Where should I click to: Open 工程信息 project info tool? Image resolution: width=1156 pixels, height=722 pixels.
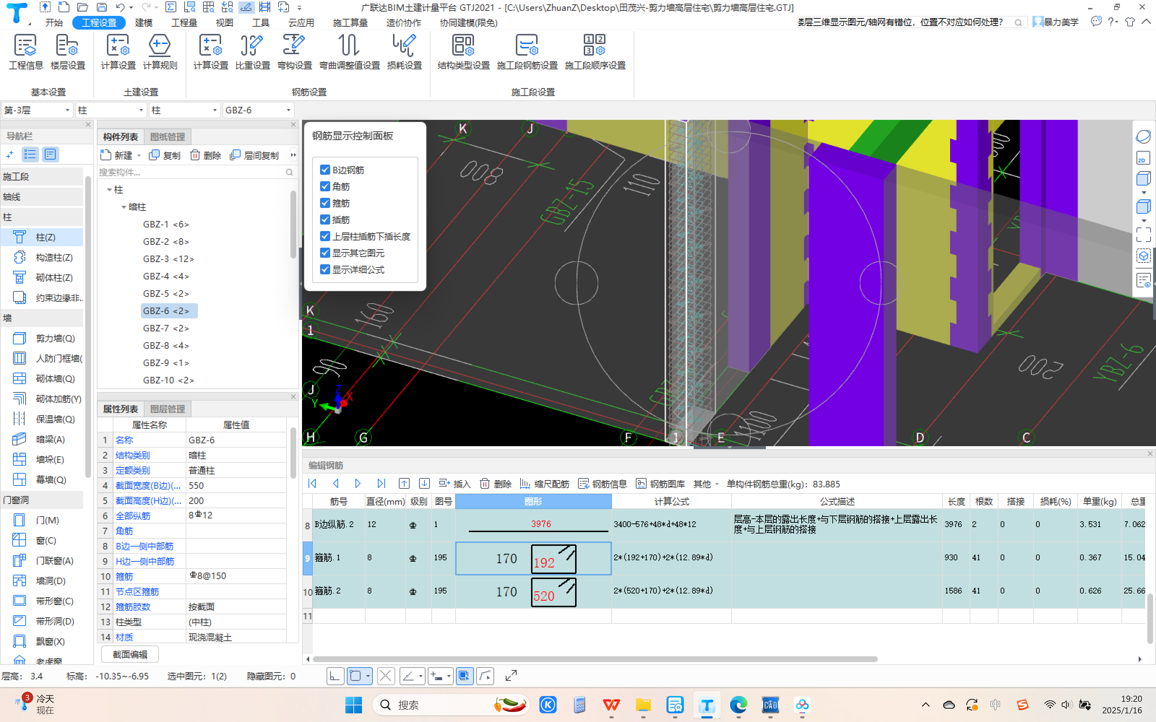click(x=25, y=53)
